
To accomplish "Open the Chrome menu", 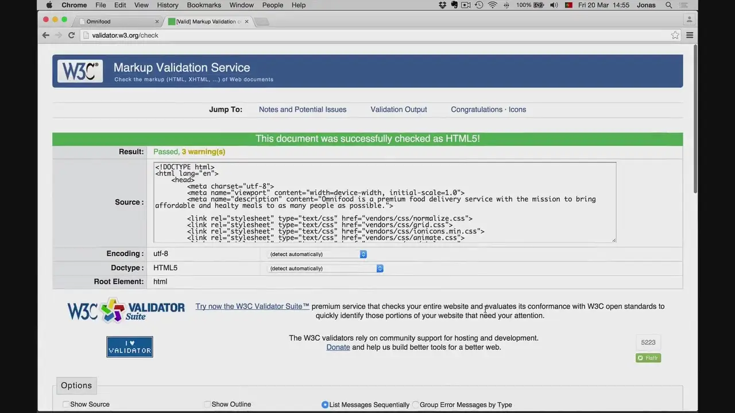I will coord(74,5).
